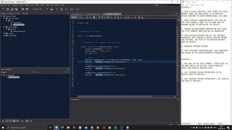
Task: Click the Clean and Build icon
Action: pyautogui.click(x=61, y=9)
